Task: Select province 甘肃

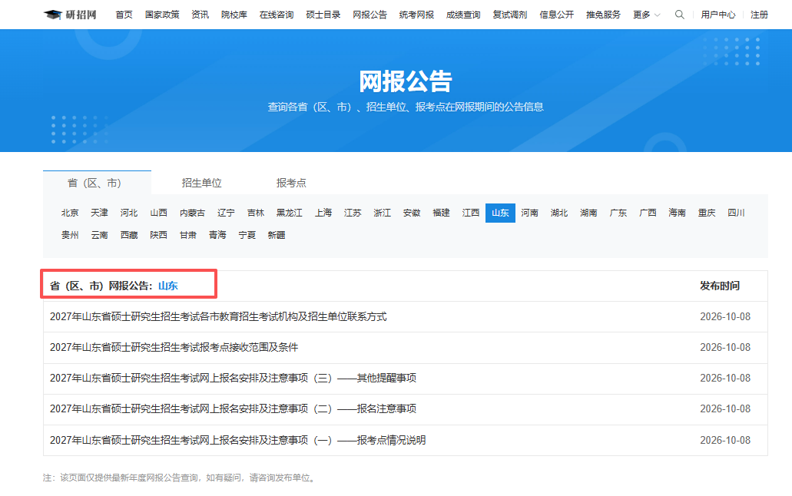Action: tap(188, 235)
